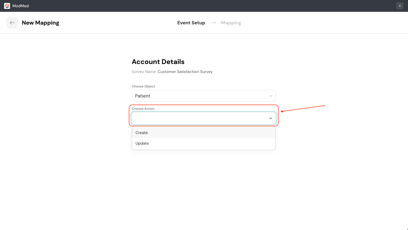Click the Account Details heading

pyautogui.click(x=158, y=62)
